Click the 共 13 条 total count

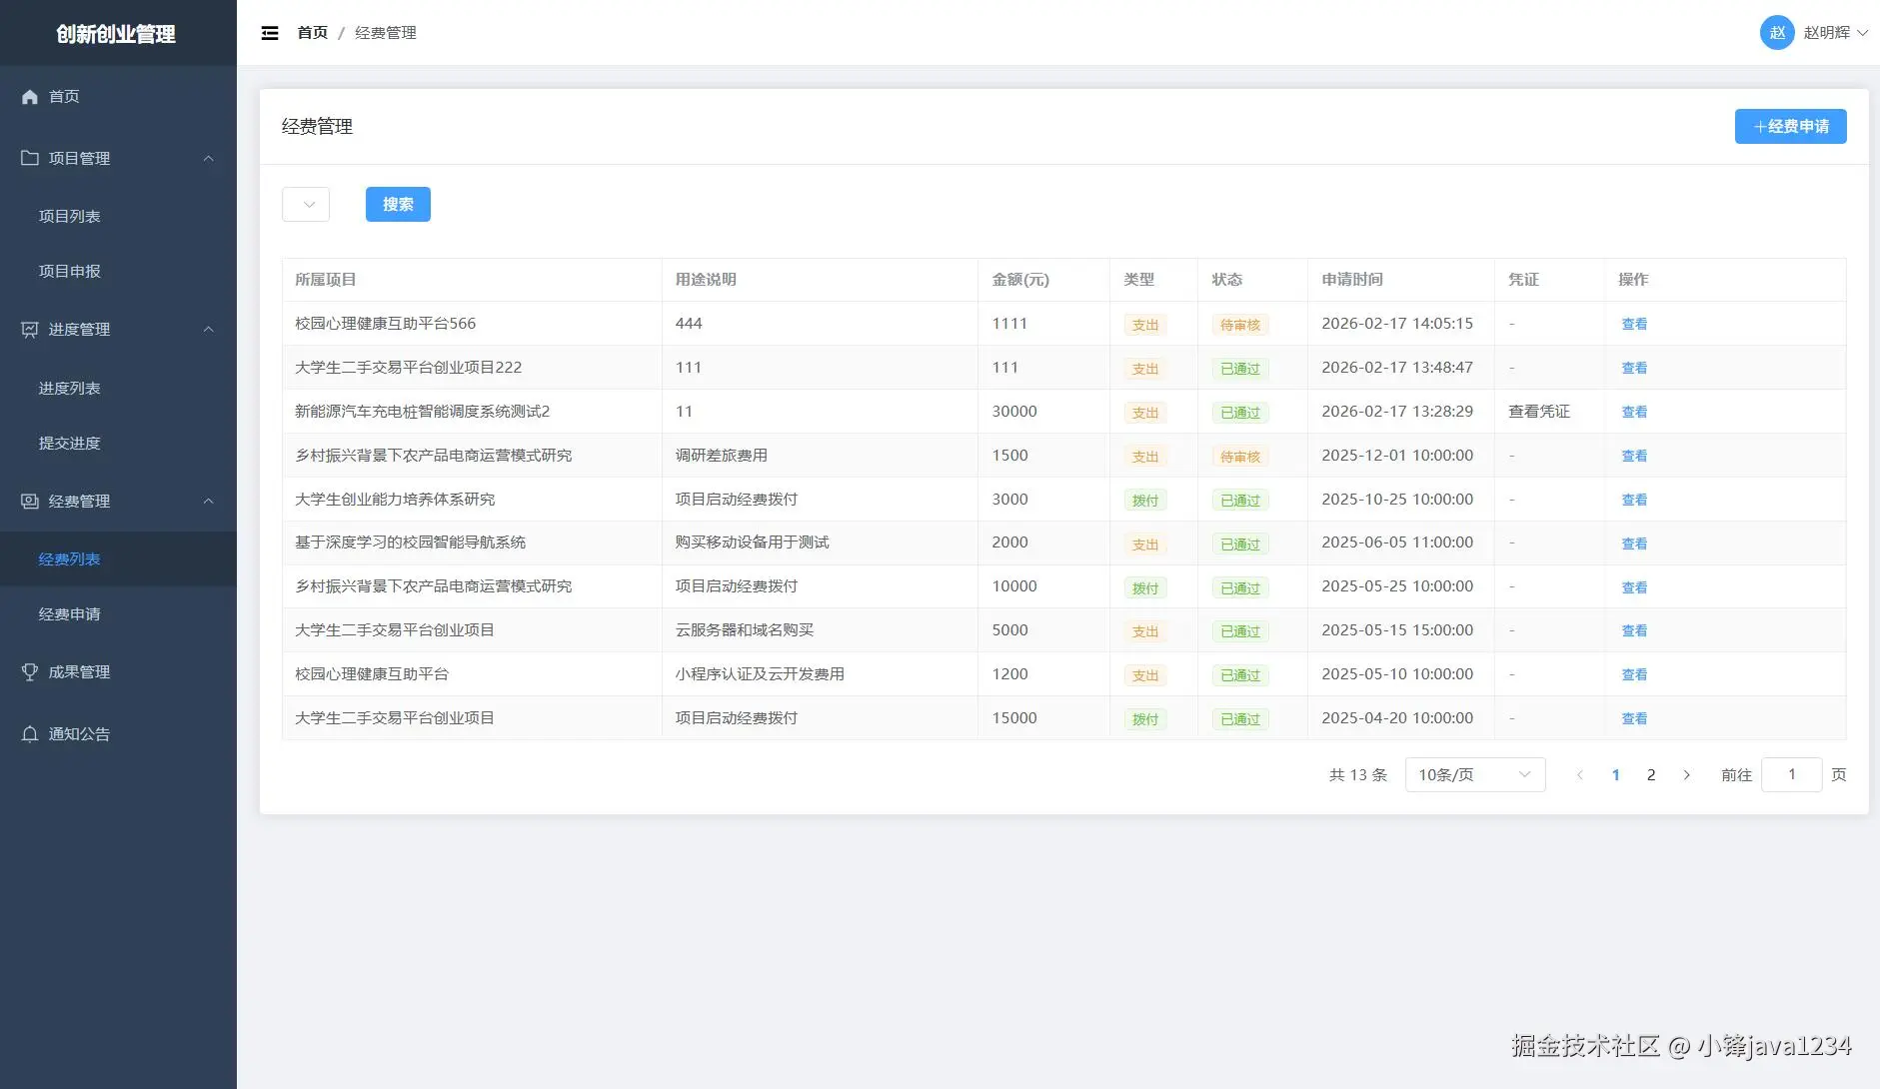click(1358, 775)
